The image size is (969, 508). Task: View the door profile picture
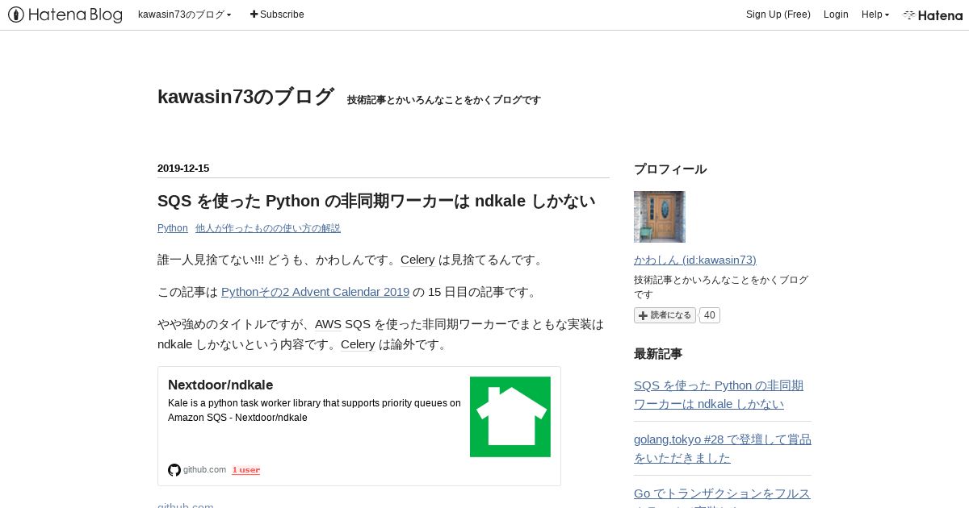tap(660, 217)
